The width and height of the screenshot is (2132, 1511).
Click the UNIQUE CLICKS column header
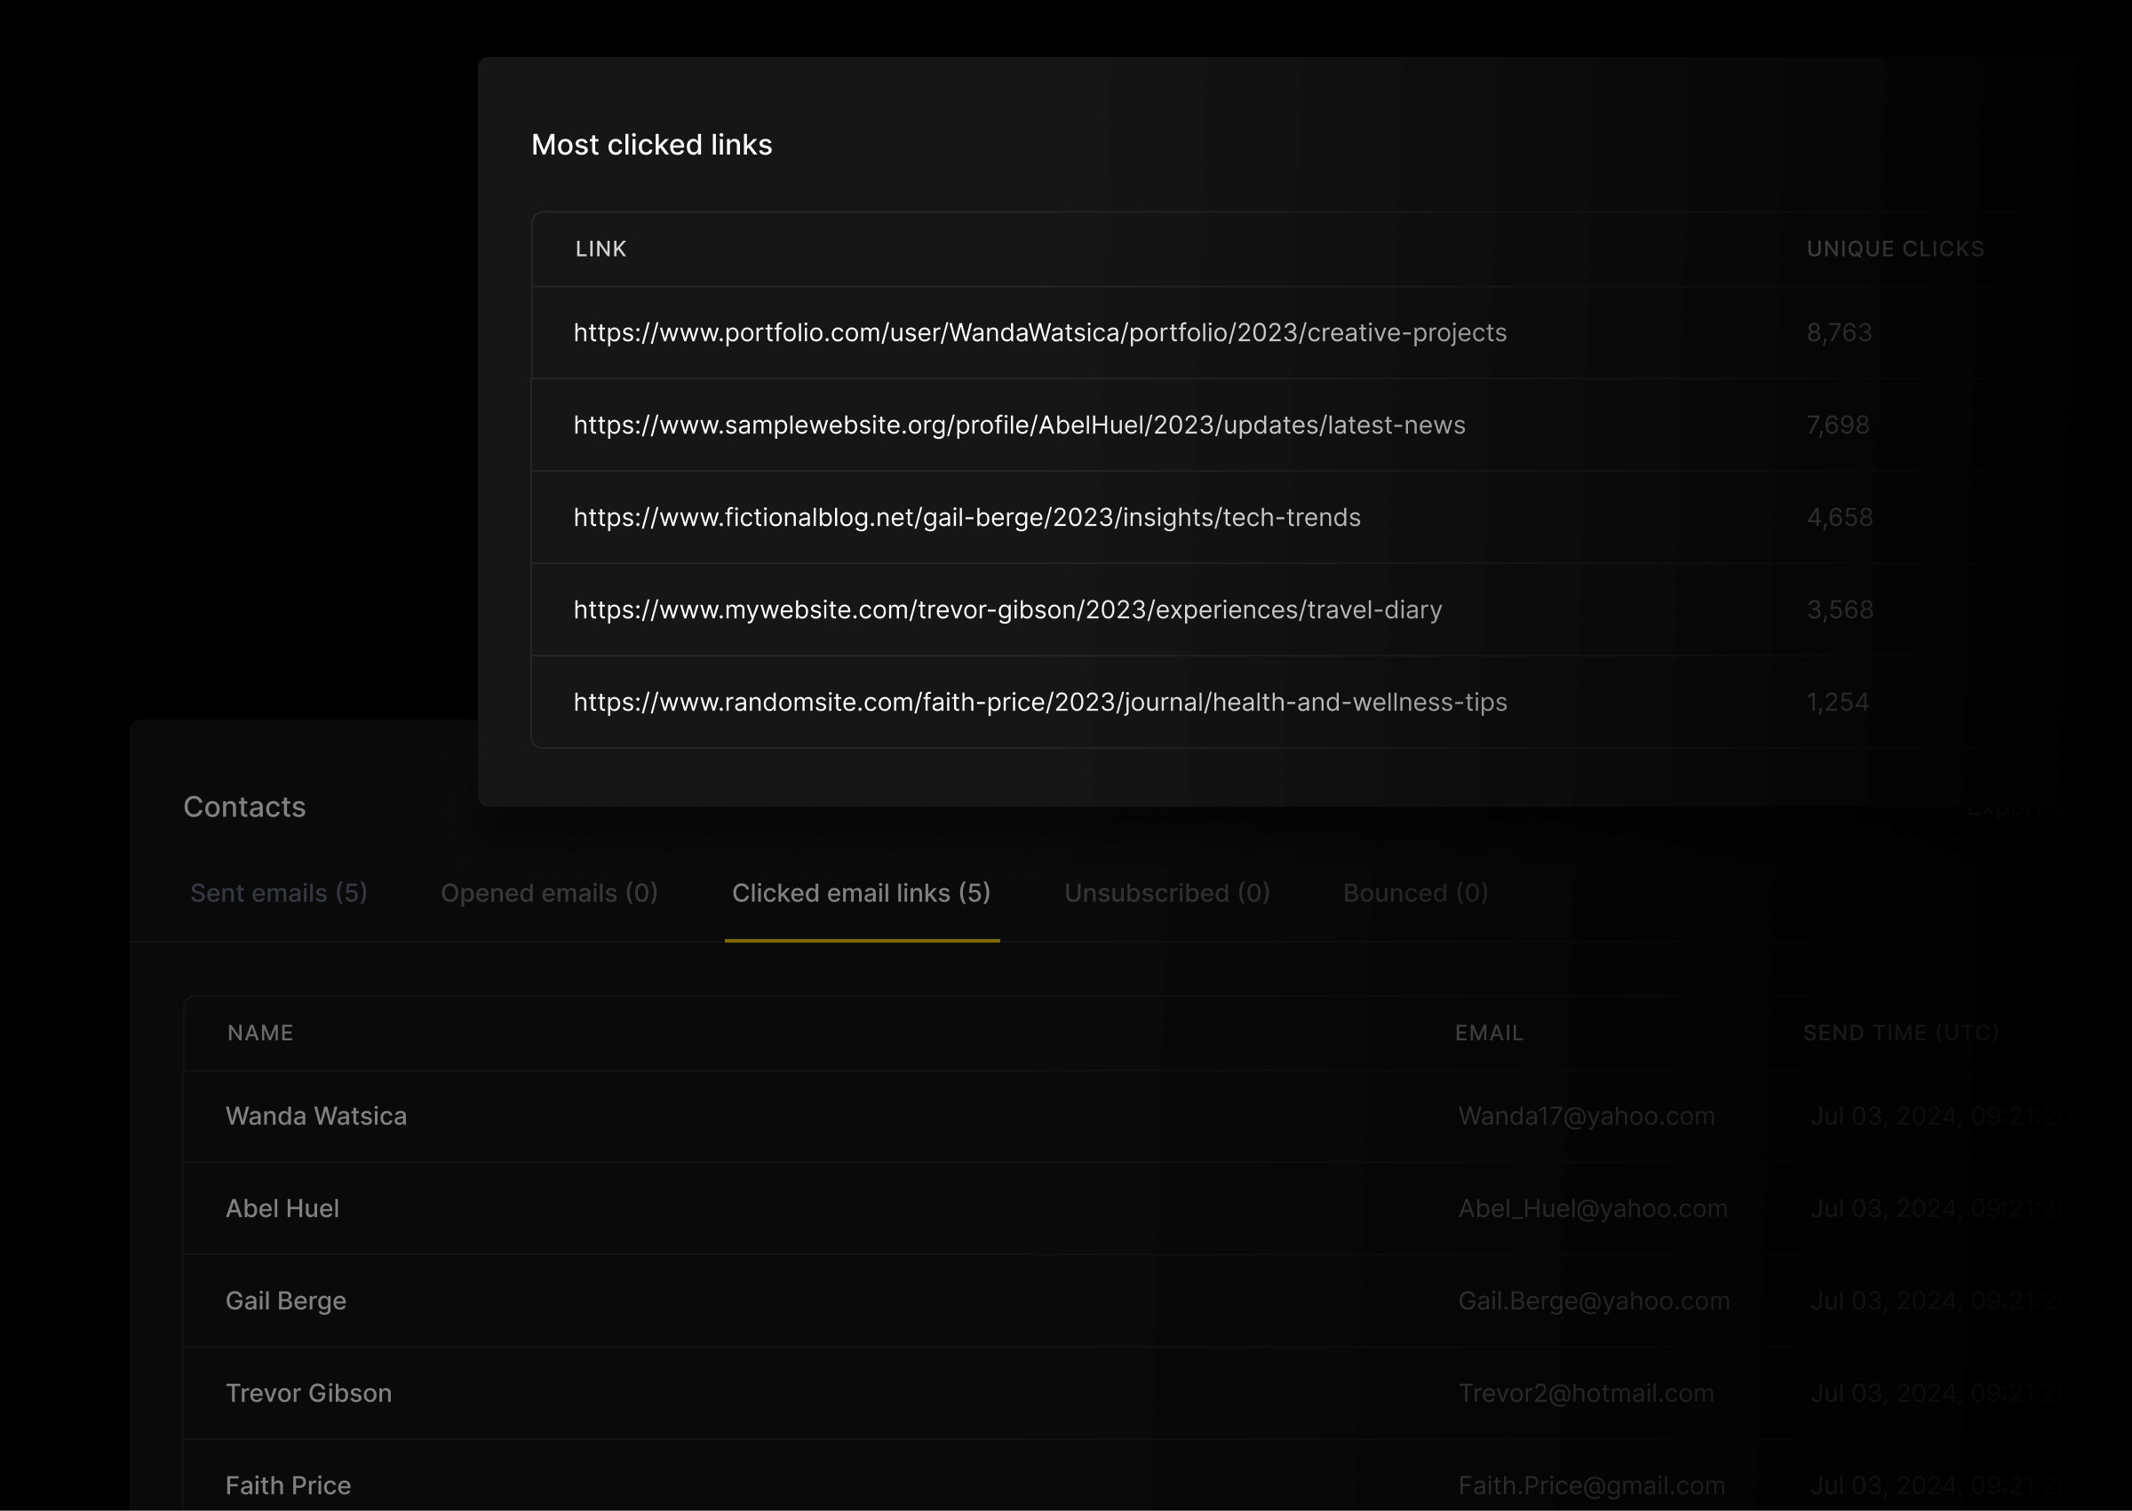click(x=1896, y=249)
